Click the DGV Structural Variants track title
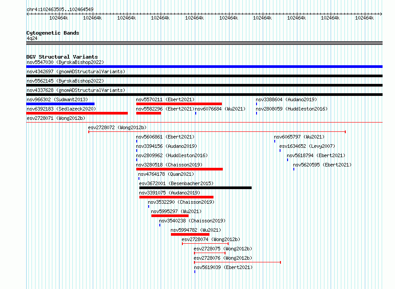 [x=62, y=57]
